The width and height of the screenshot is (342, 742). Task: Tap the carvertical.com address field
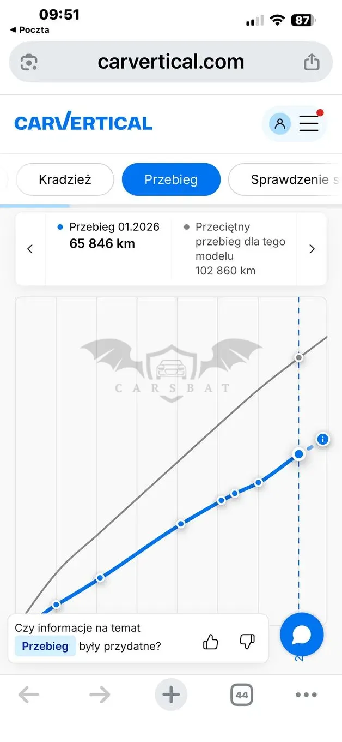(171, 62)
